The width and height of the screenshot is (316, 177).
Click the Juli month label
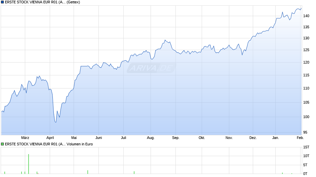tap(123, 138)
